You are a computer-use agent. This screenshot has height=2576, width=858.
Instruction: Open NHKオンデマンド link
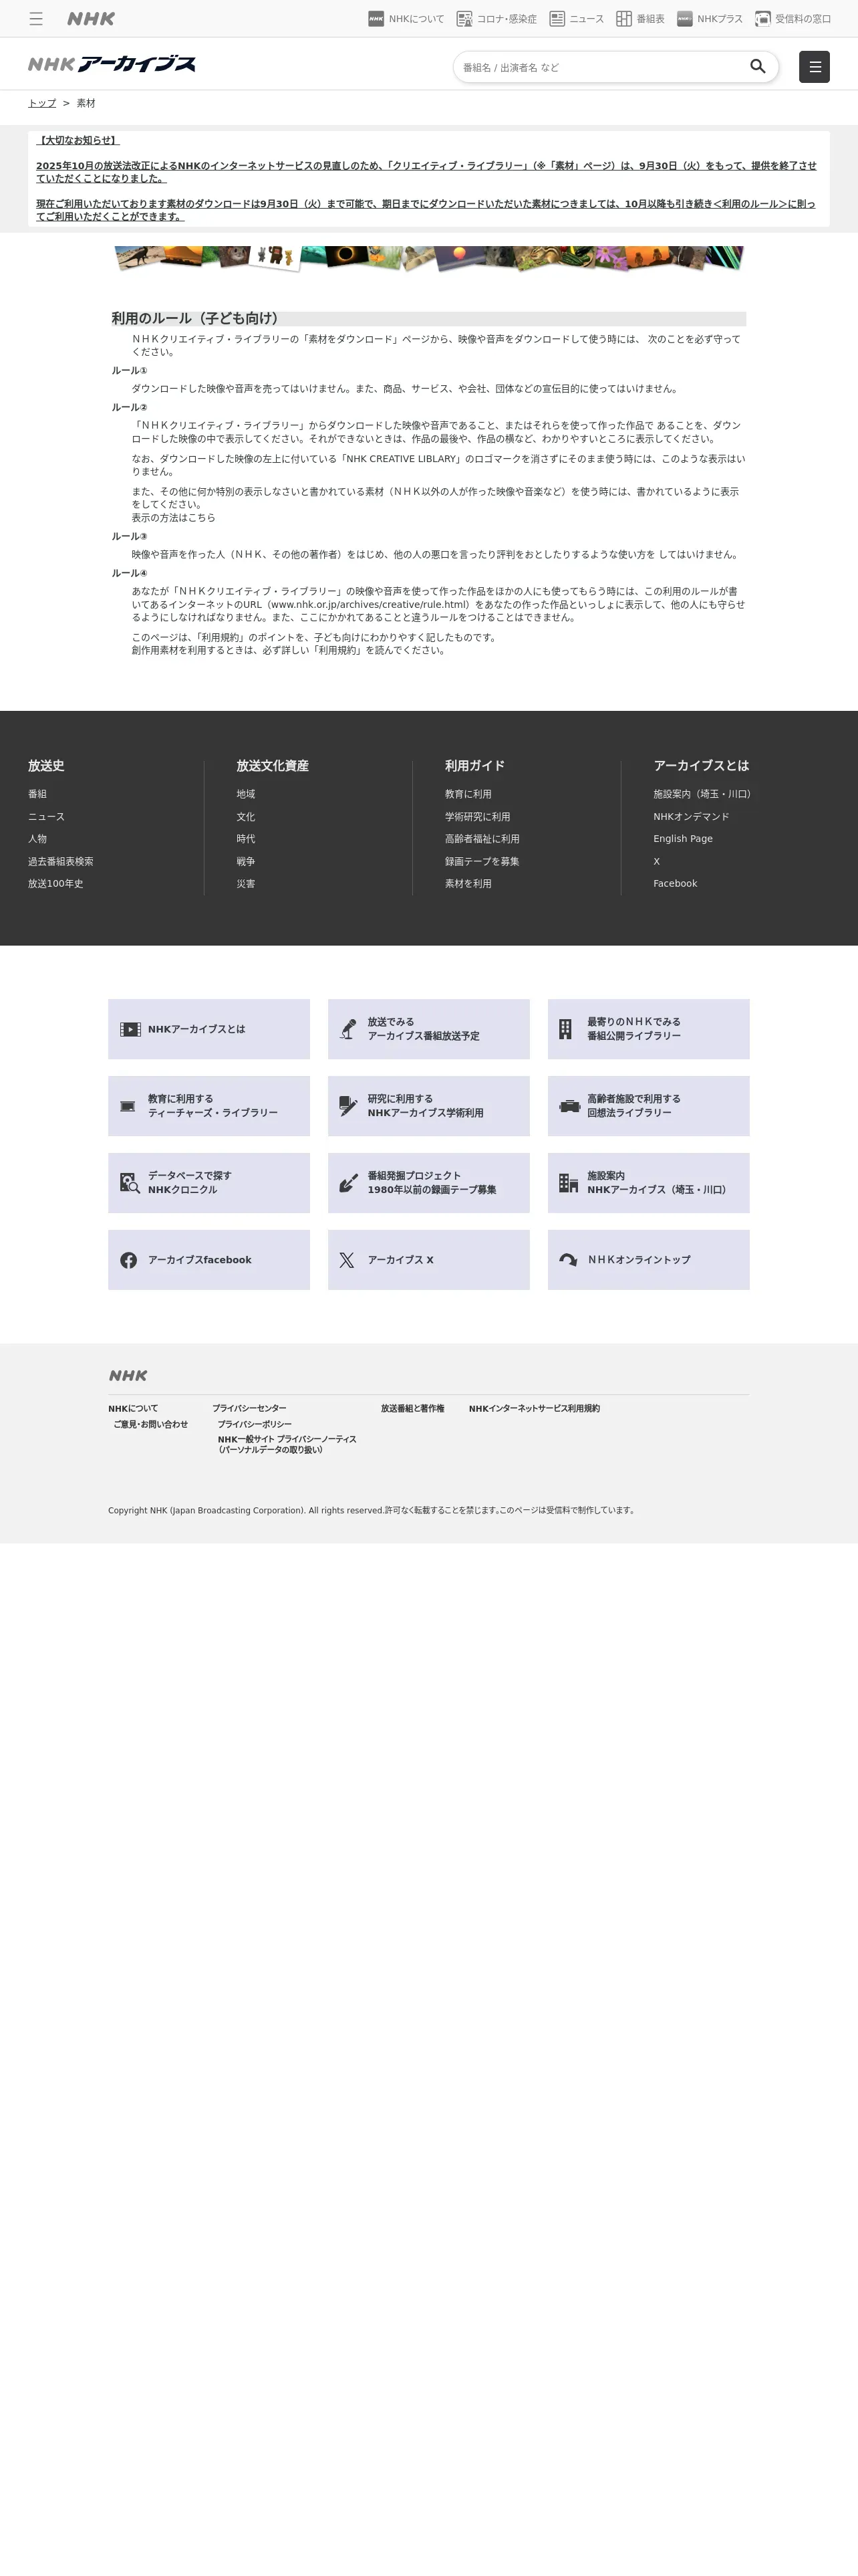click(x=691, y=817)
